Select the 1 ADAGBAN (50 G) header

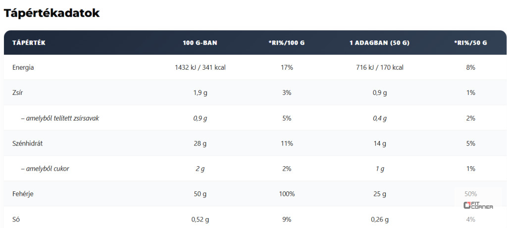pos(379,43)
